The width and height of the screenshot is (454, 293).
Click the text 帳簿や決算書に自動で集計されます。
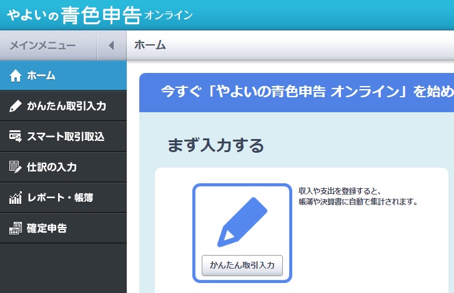click(358, 202)
